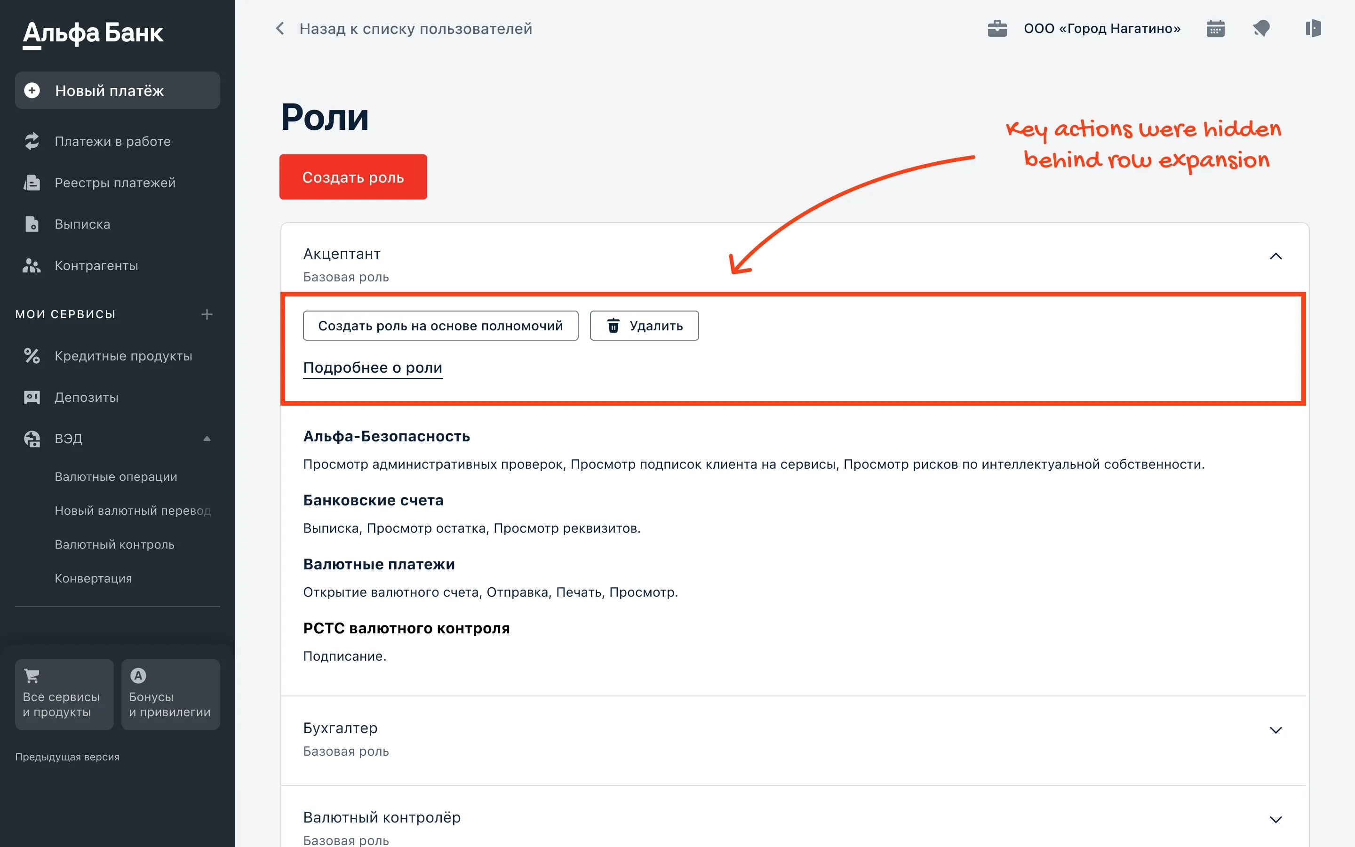
Task: Collapse the ВЭД sidebar section
Action: coord(207,439)
